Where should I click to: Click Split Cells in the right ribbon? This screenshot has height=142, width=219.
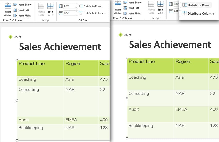click(161, 7)
